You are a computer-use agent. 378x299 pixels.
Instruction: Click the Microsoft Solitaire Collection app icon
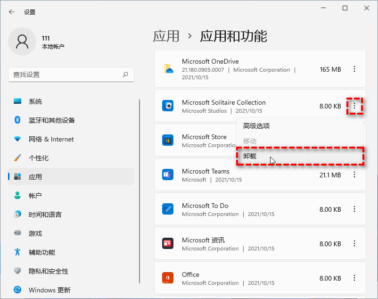(168, 106)
